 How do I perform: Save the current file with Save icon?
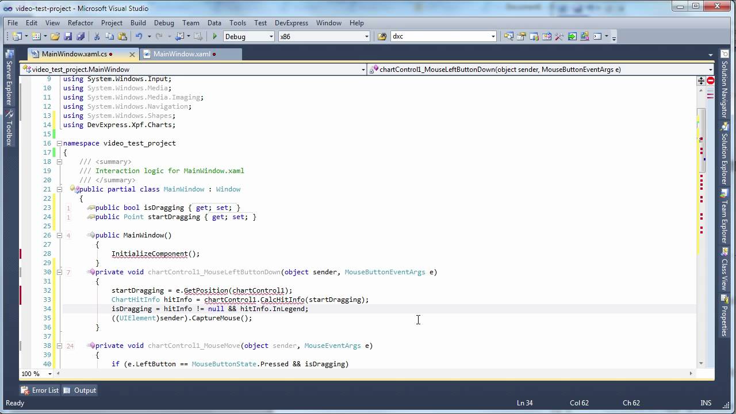pos(68,36)
